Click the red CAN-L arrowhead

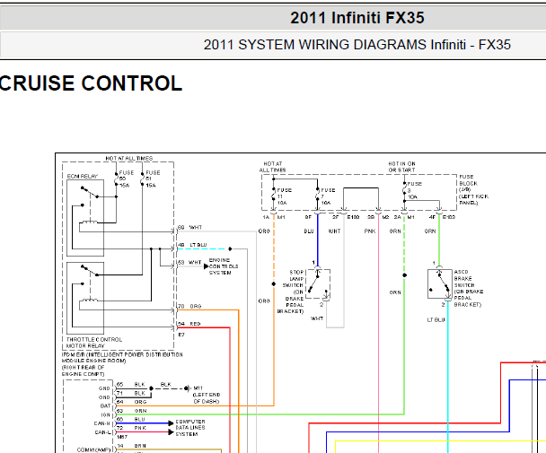[171, 432]
